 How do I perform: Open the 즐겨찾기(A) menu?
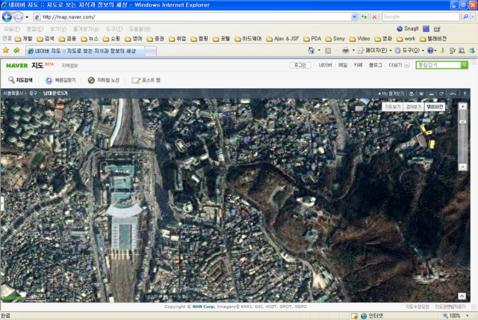[x=87, y=29]
